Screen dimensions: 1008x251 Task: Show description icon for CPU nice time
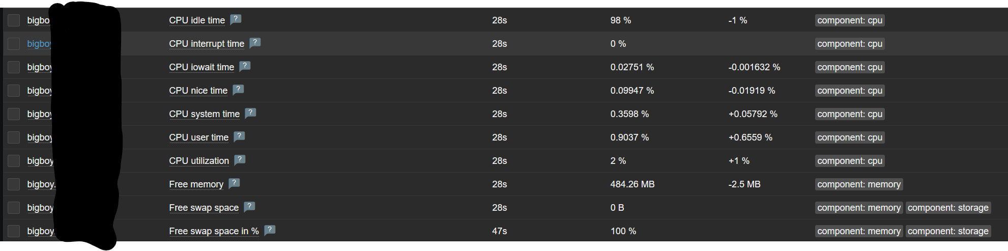point(238,90)
